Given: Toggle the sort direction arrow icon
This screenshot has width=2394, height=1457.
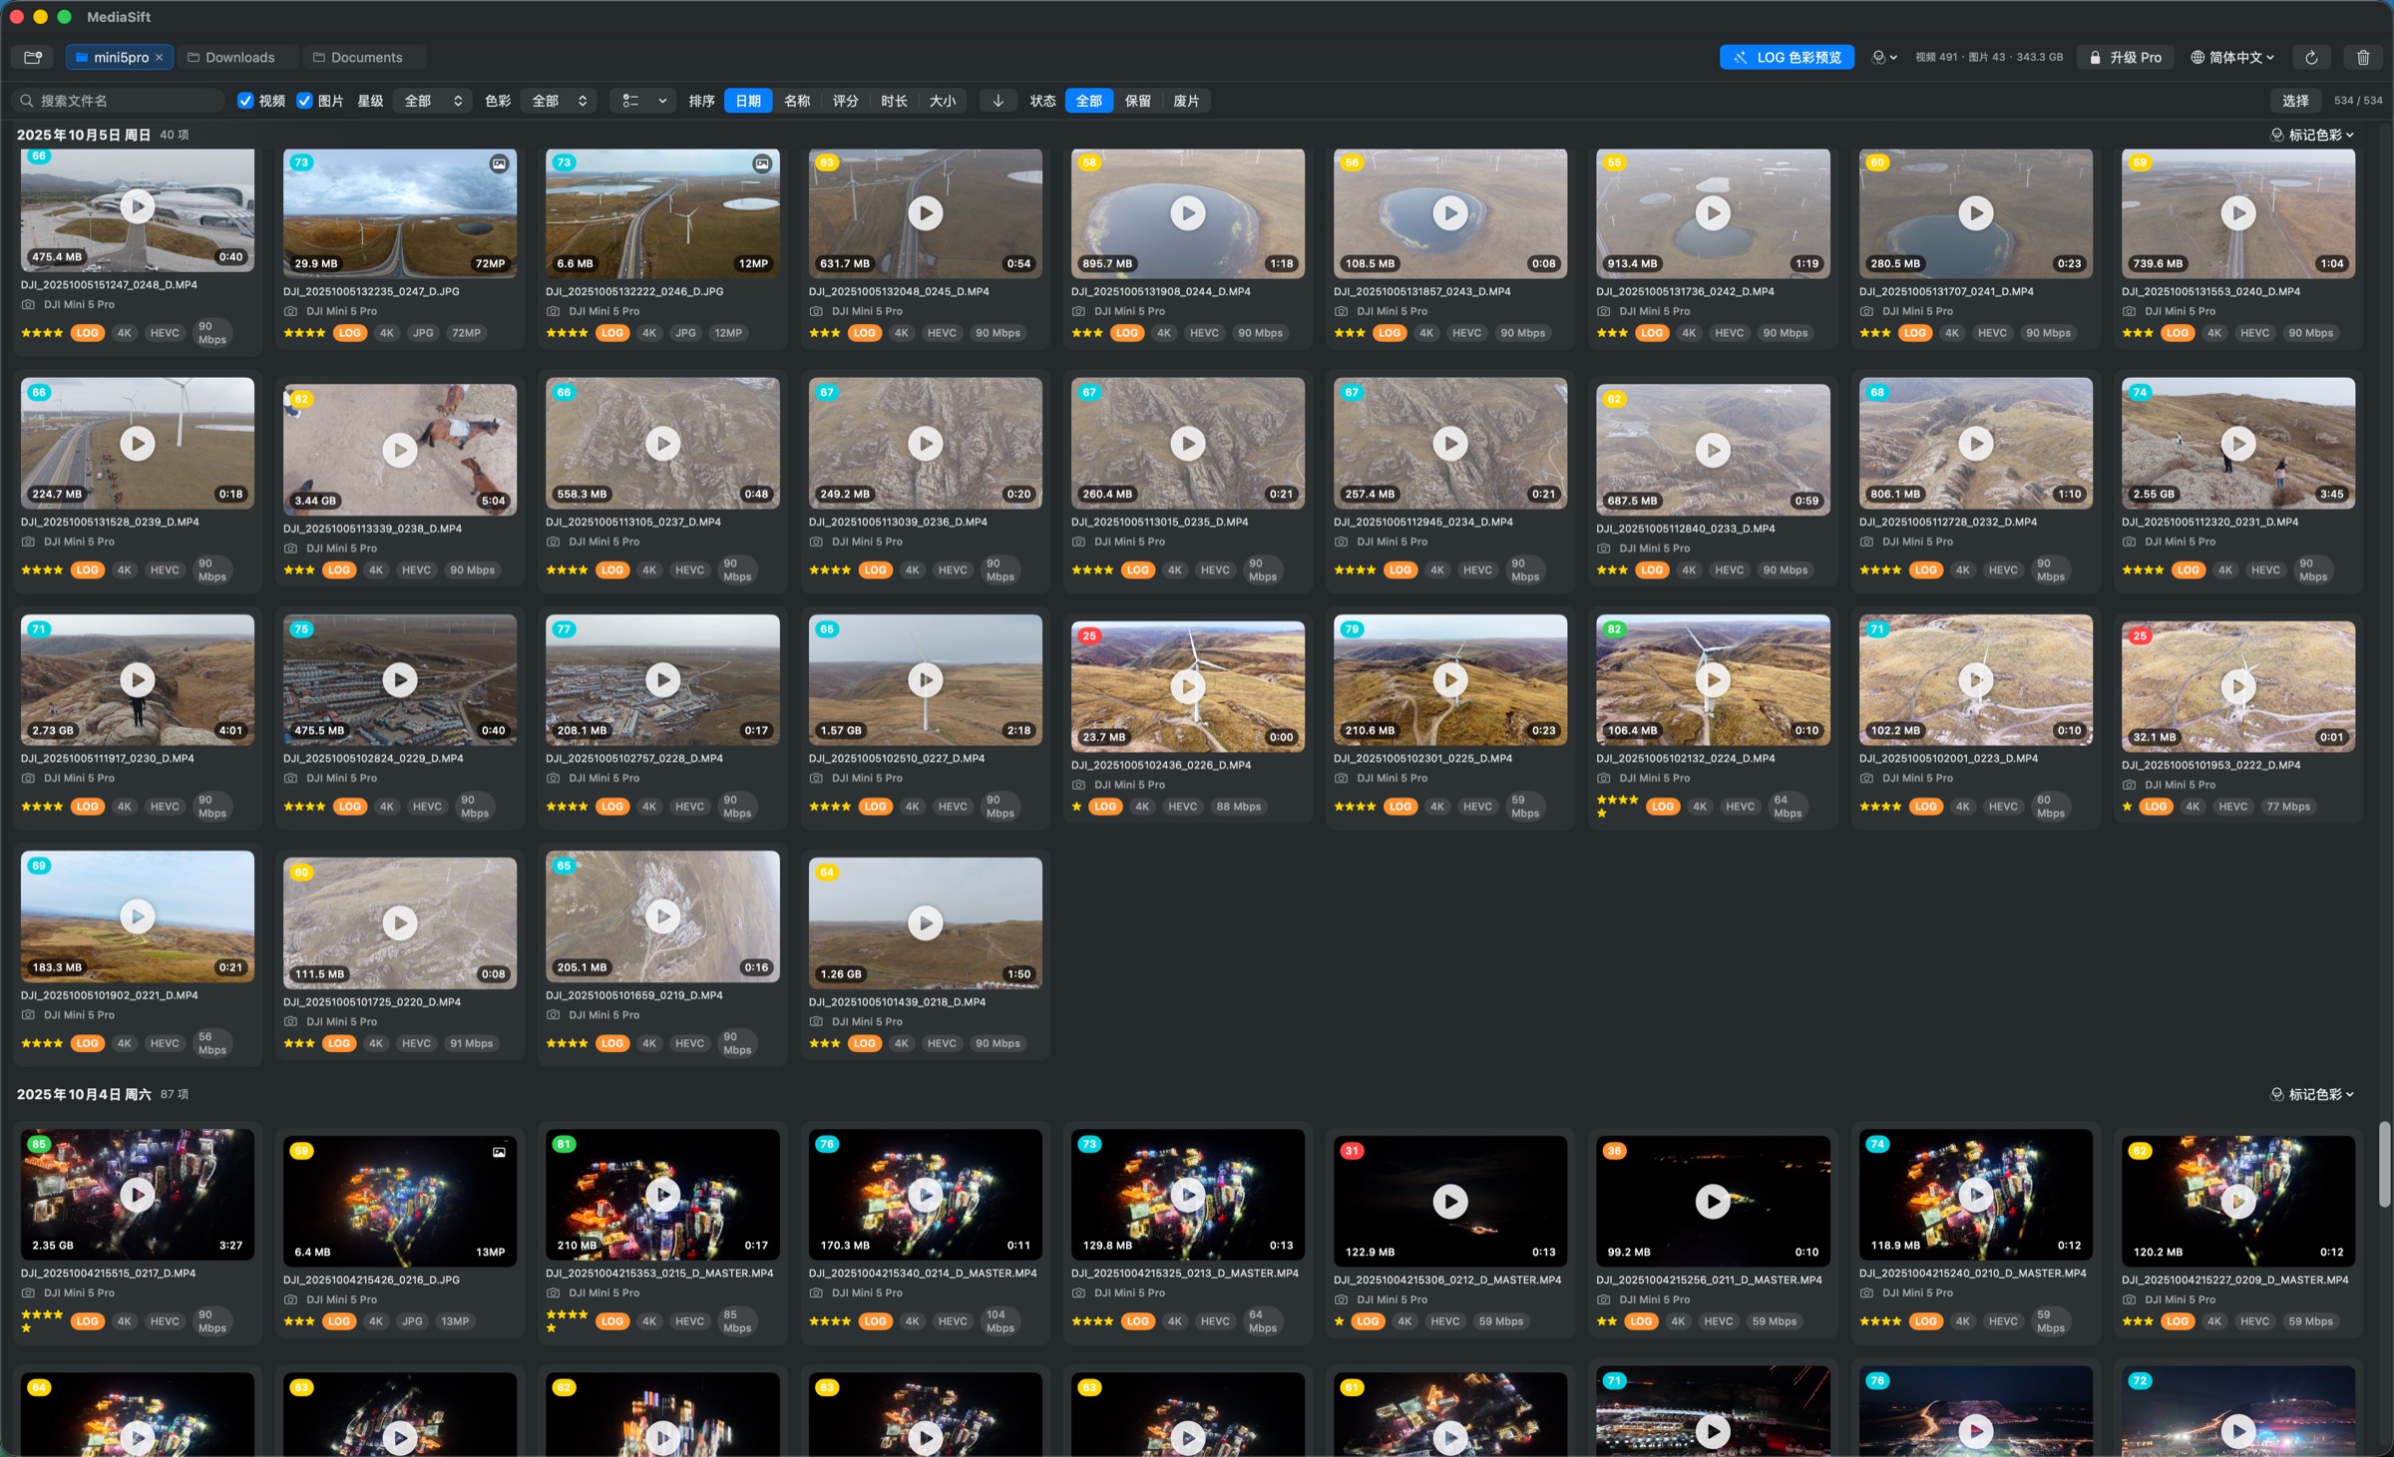Looking at the screenshot, I should pos(997,101).
